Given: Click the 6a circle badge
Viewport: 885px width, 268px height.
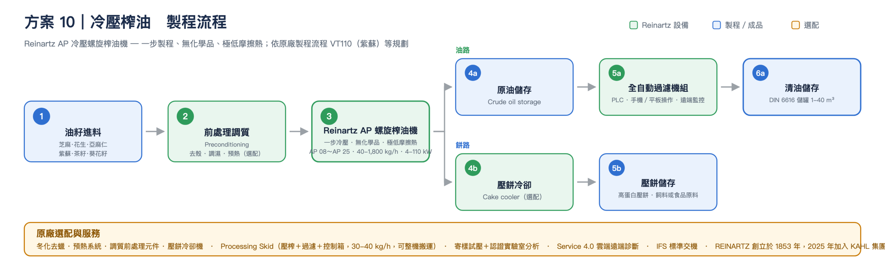Looking at the screenshot, I should tap(760, 73).
